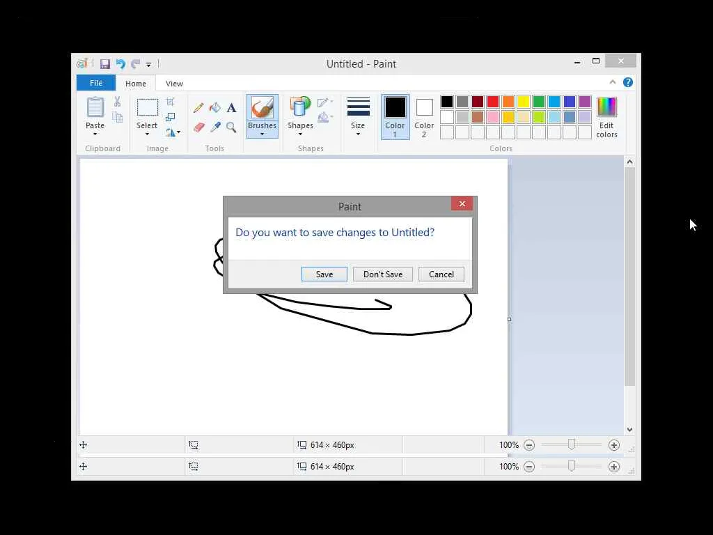
Task: Click the Resize icon
Action: [170, 117]
